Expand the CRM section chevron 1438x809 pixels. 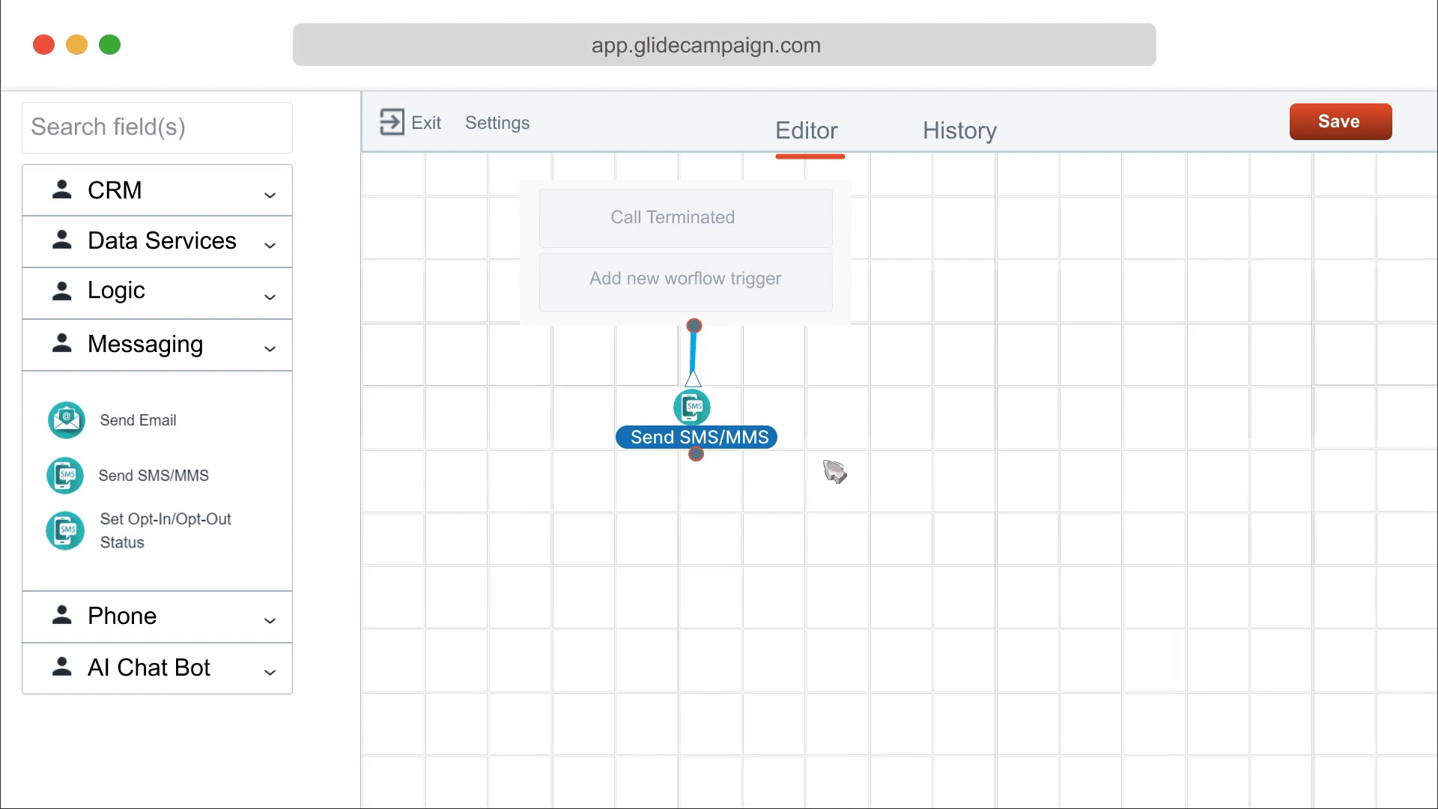(x=270, y=195)
